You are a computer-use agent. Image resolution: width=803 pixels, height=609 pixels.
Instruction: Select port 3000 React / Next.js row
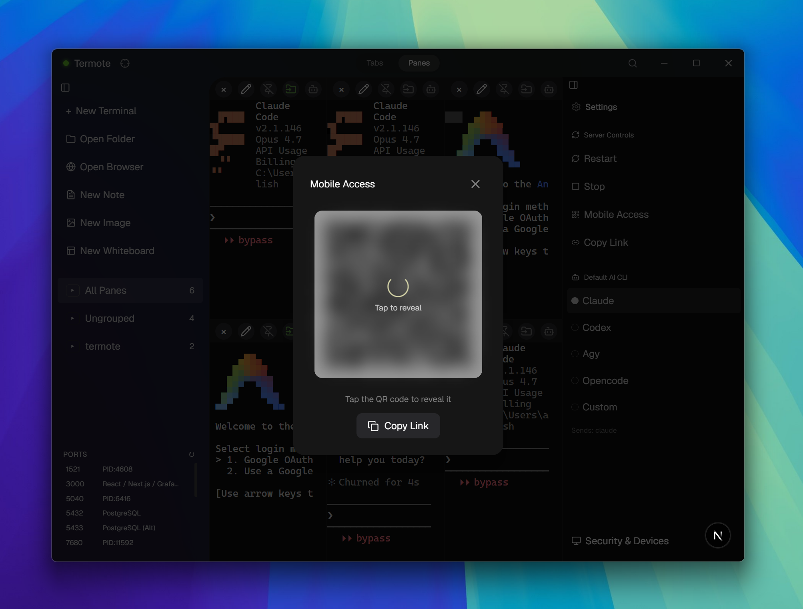point(128,484)
